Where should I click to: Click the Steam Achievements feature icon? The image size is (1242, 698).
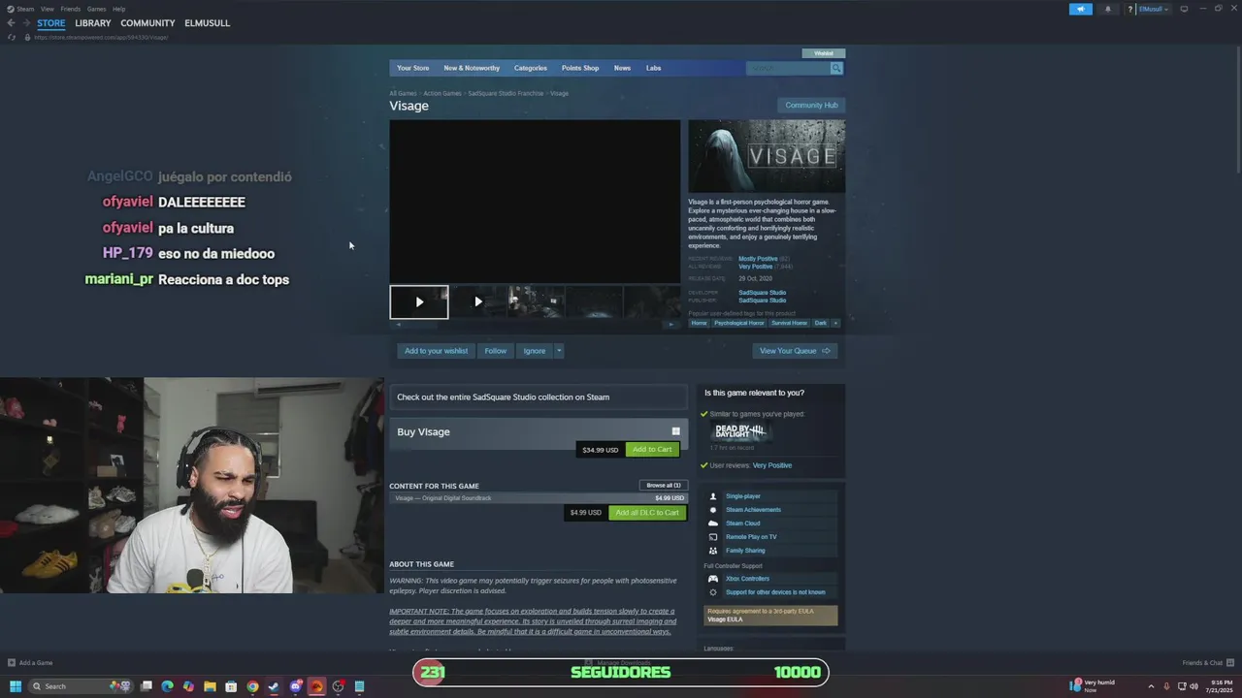click(x=713, y=510)
